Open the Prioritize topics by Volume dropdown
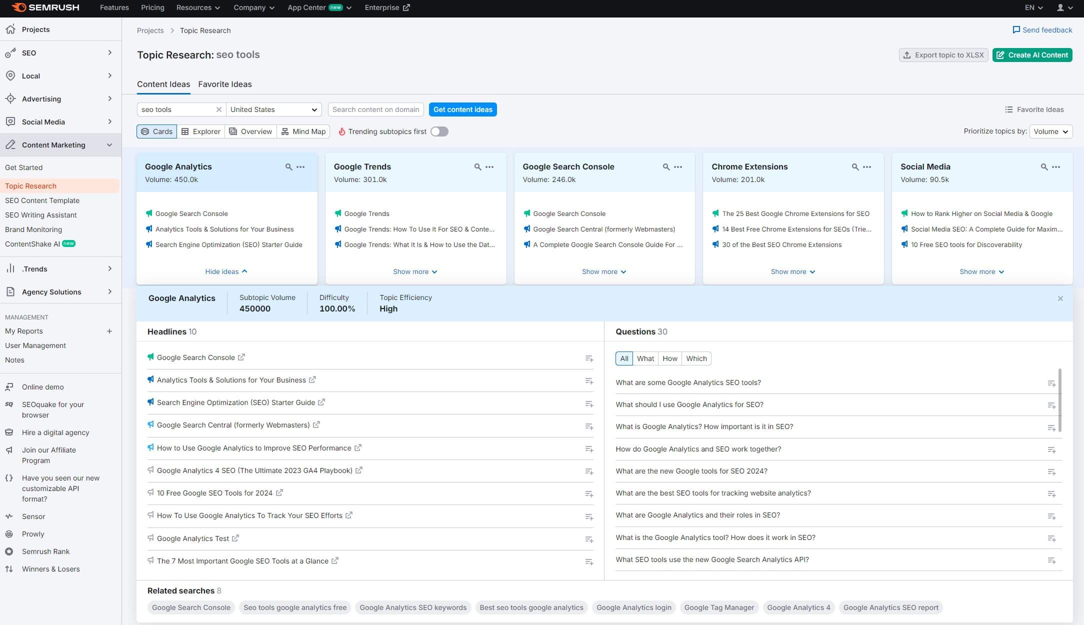 point(1050,131)
